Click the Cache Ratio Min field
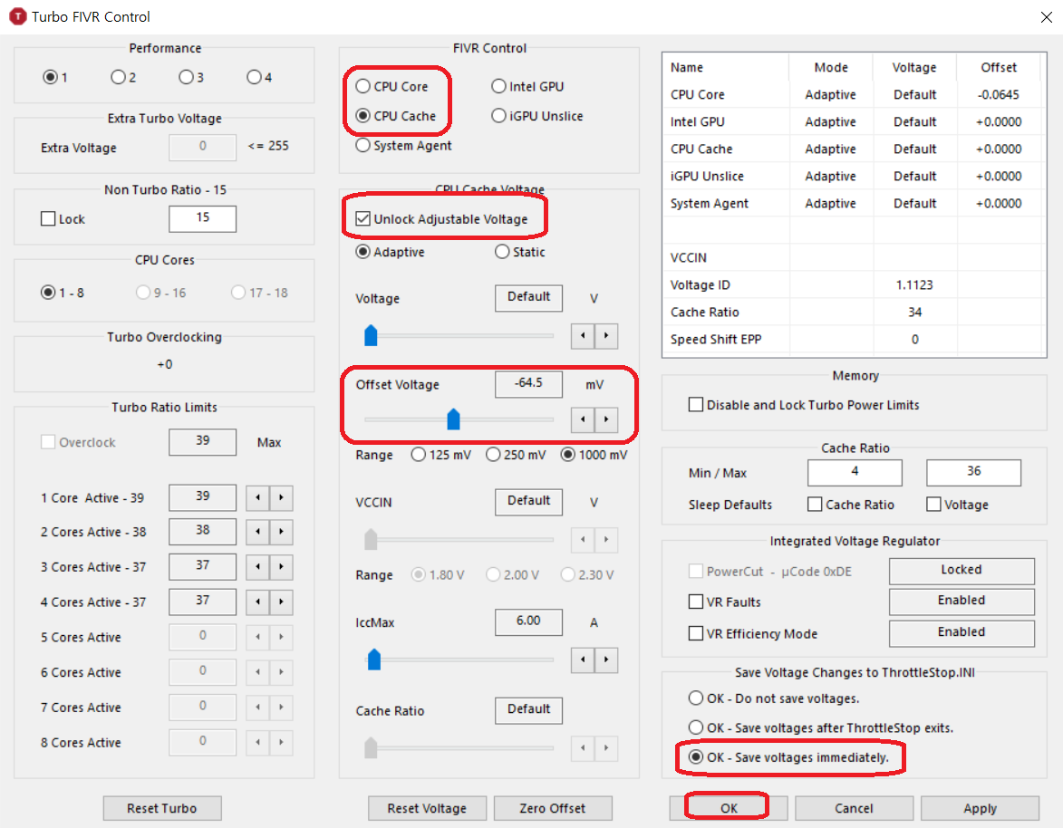Screen dimensions: 1063x828 pyautogui.click(x=855, y=472)
